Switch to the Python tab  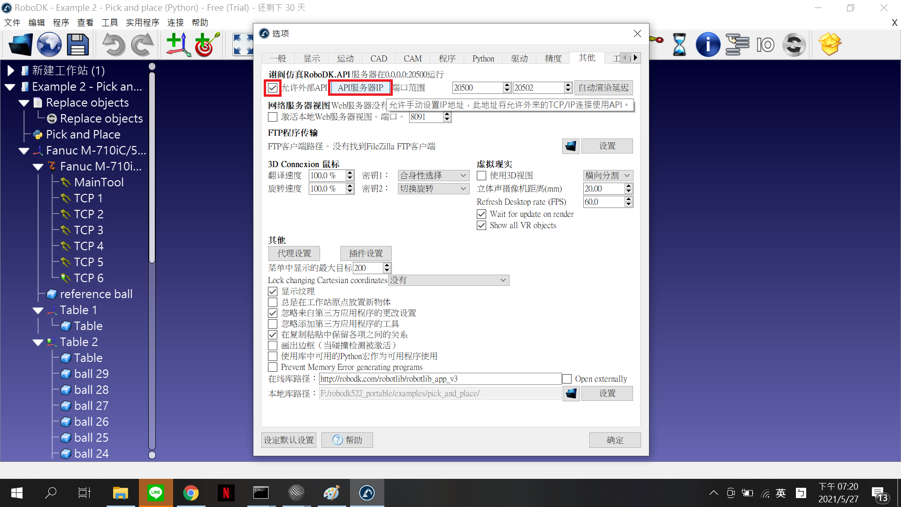(483, 59)
